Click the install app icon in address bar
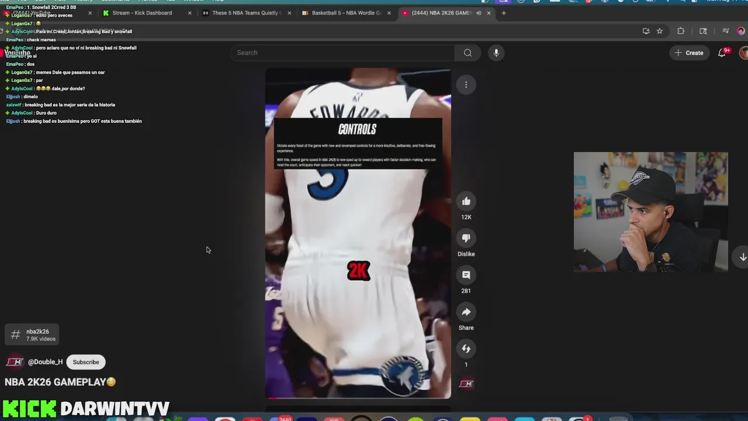 (646, 31)
